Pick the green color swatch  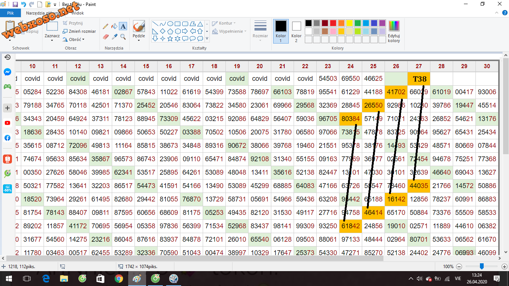(358, 23)
